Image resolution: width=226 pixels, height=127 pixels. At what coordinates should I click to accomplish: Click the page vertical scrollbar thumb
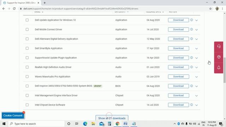pyautogui.click(x=225, y=70)
